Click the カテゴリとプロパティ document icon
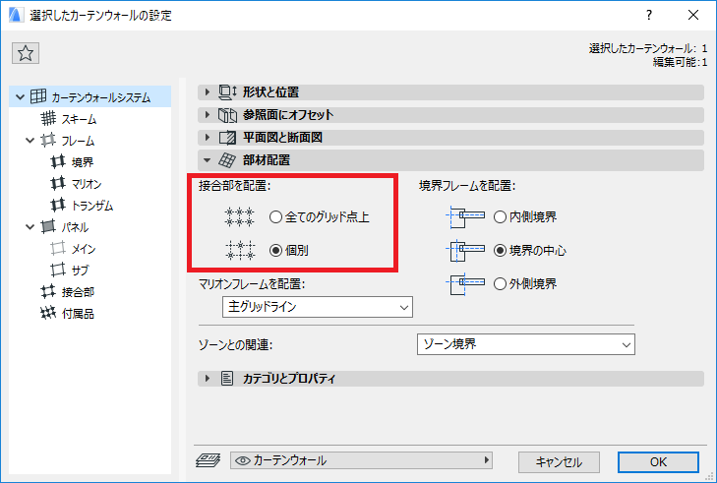Image resolution: width=717 pixels, height=483 pixels. click(227, 379)
